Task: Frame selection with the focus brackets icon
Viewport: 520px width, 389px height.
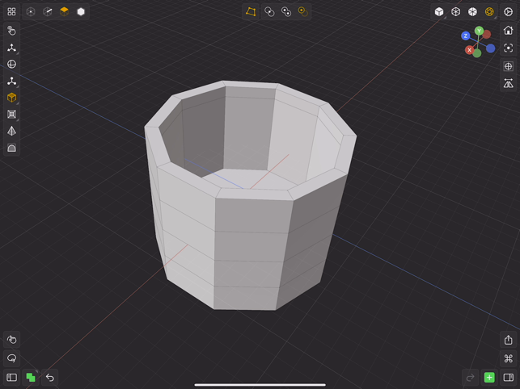Action: coord(508,48)
